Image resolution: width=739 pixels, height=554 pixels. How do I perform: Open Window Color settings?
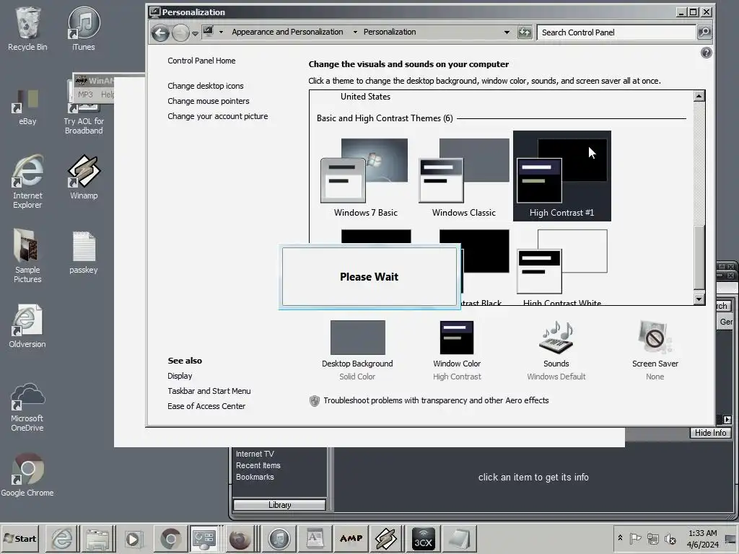coord(457,351)
